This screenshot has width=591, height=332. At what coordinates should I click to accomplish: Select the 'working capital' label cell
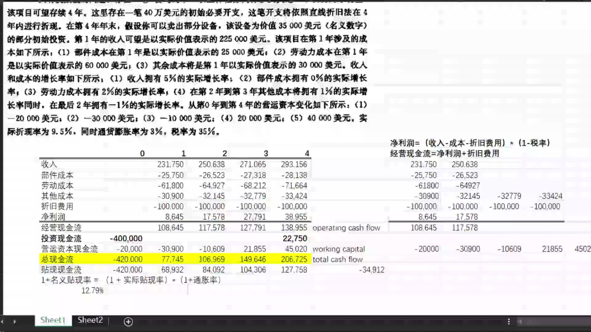(x=339, y=249)
